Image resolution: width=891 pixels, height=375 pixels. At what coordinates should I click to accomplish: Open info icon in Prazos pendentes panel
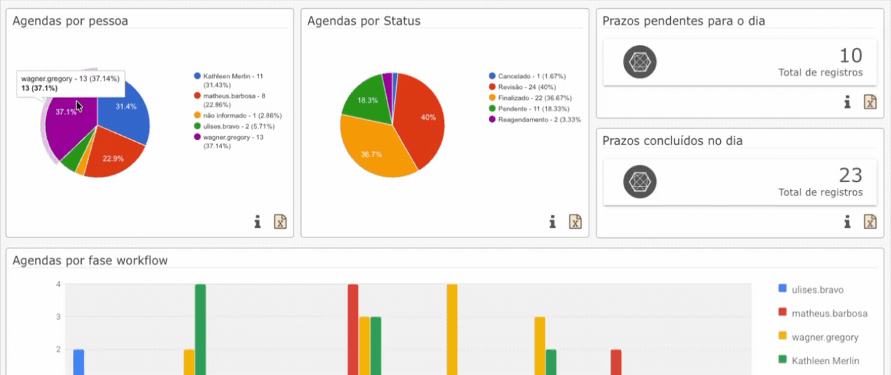[847, 102]
